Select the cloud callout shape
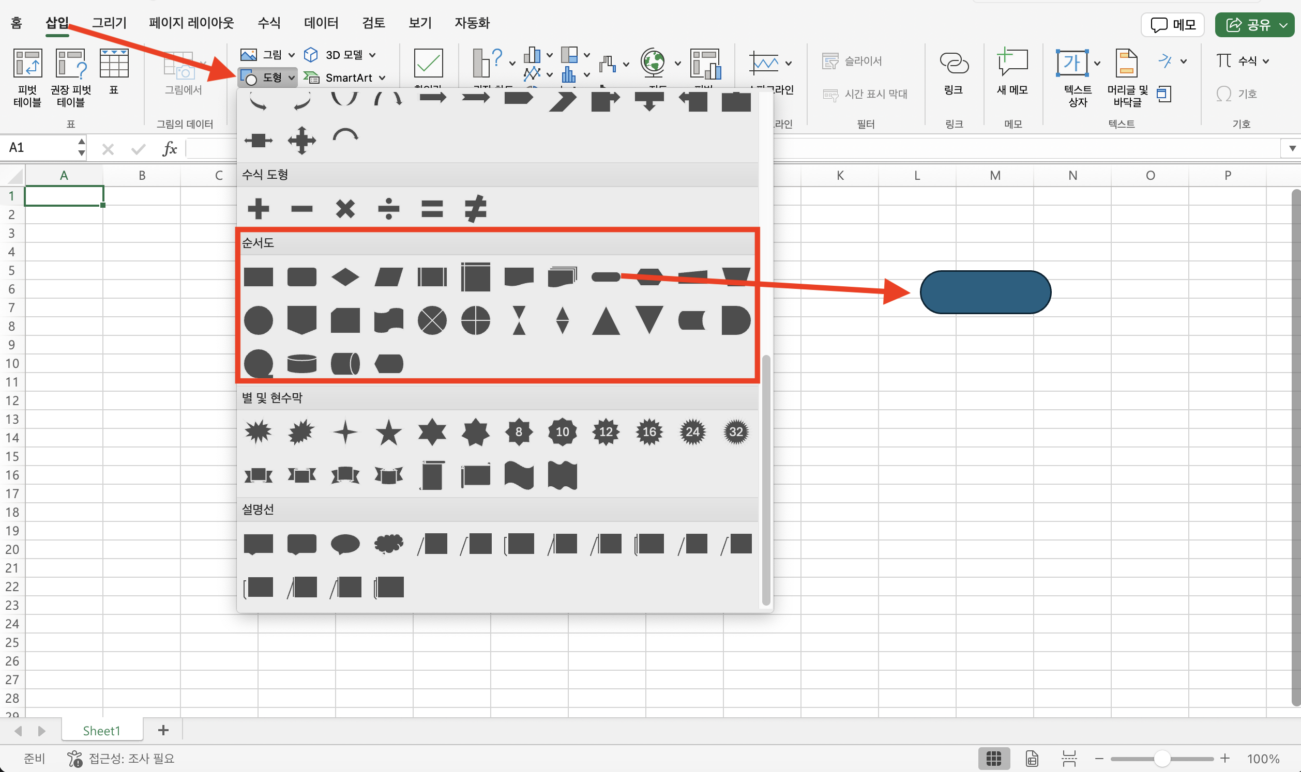 click(389, 544)
